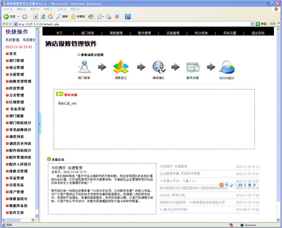Image resolution: width=282 pixels, height=228 pixels.
Task: Open the Back button history dropdown arrow
Action: coord(18,16)
